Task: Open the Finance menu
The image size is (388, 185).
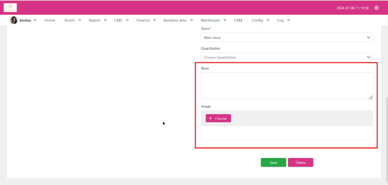Action: click(x=146, y=20)
